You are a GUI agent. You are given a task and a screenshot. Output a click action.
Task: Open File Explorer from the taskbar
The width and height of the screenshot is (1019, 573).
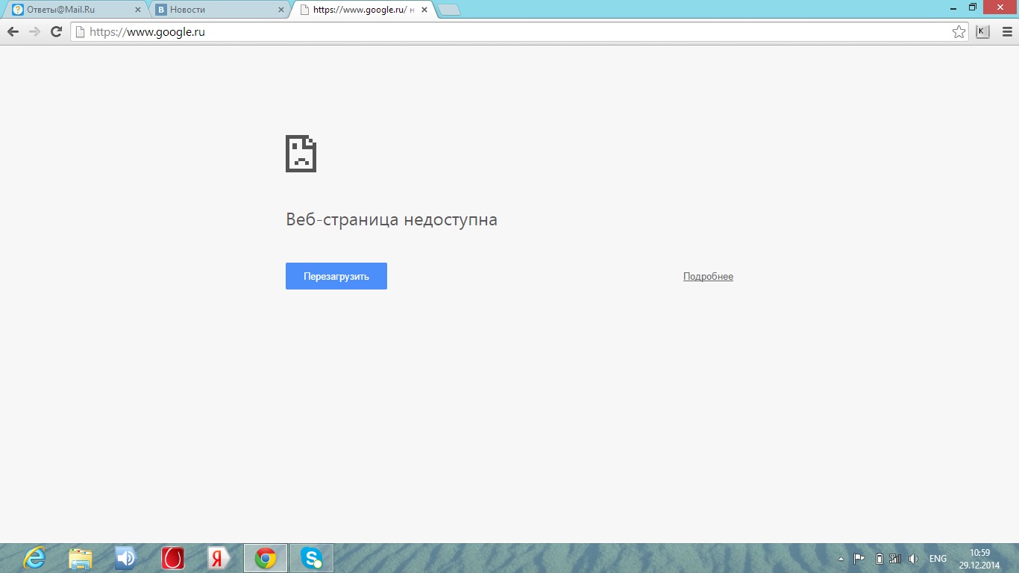(x=81, y=558)
